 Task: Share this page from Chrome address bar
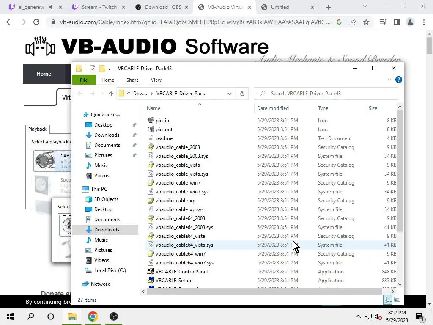353,22
